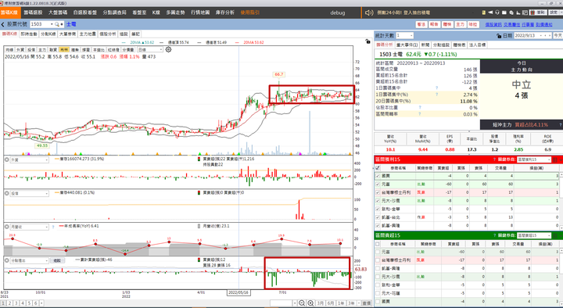Image resolution: width=563 pixels, height=308 pixels.
Task: Click the red 主力 button
Action: coord(460,24)
